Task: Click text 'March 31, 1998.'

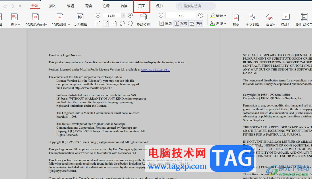Action: point(67,117)
